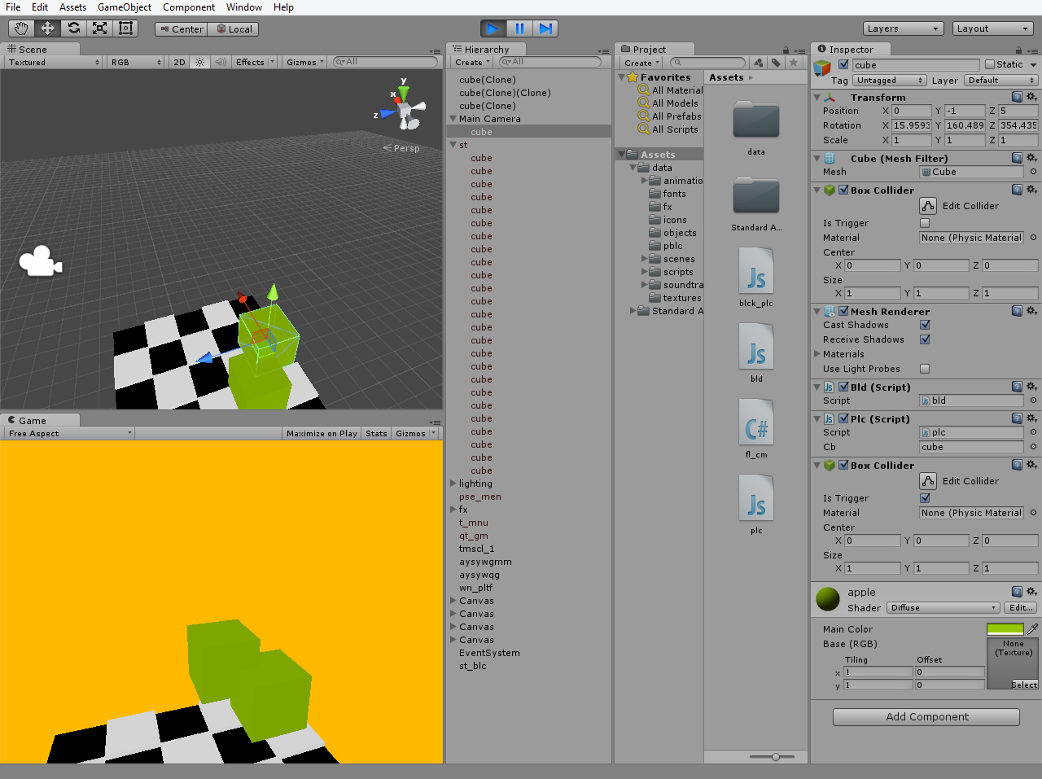Adjust Project icon size slider
1042x779 pixels.
775,757
